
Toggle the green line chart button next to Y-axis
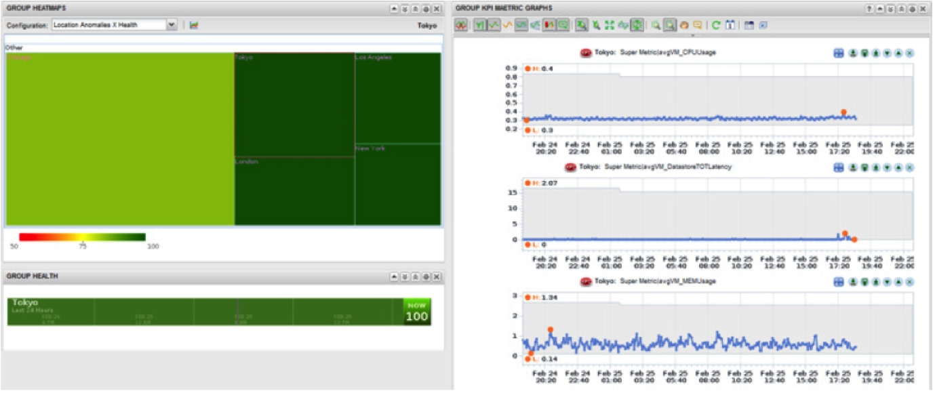[494, 25]
